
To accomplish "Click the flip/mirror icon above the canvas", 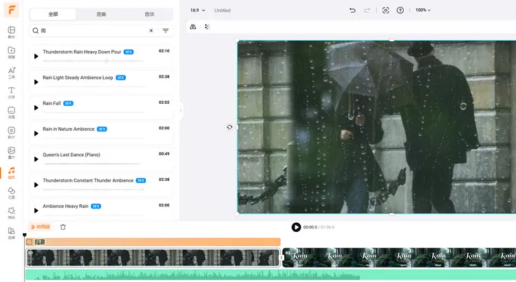I will tap(193, 27).
